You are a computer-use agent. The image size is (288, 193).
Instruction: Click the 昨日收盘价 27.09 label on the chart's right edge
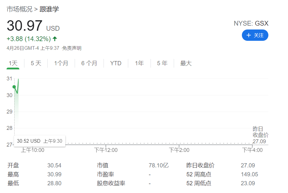(x=260, y=135)
